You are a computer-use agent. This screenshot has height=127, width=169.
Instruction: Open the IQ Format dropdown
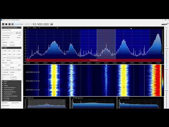tap(15, 45)
